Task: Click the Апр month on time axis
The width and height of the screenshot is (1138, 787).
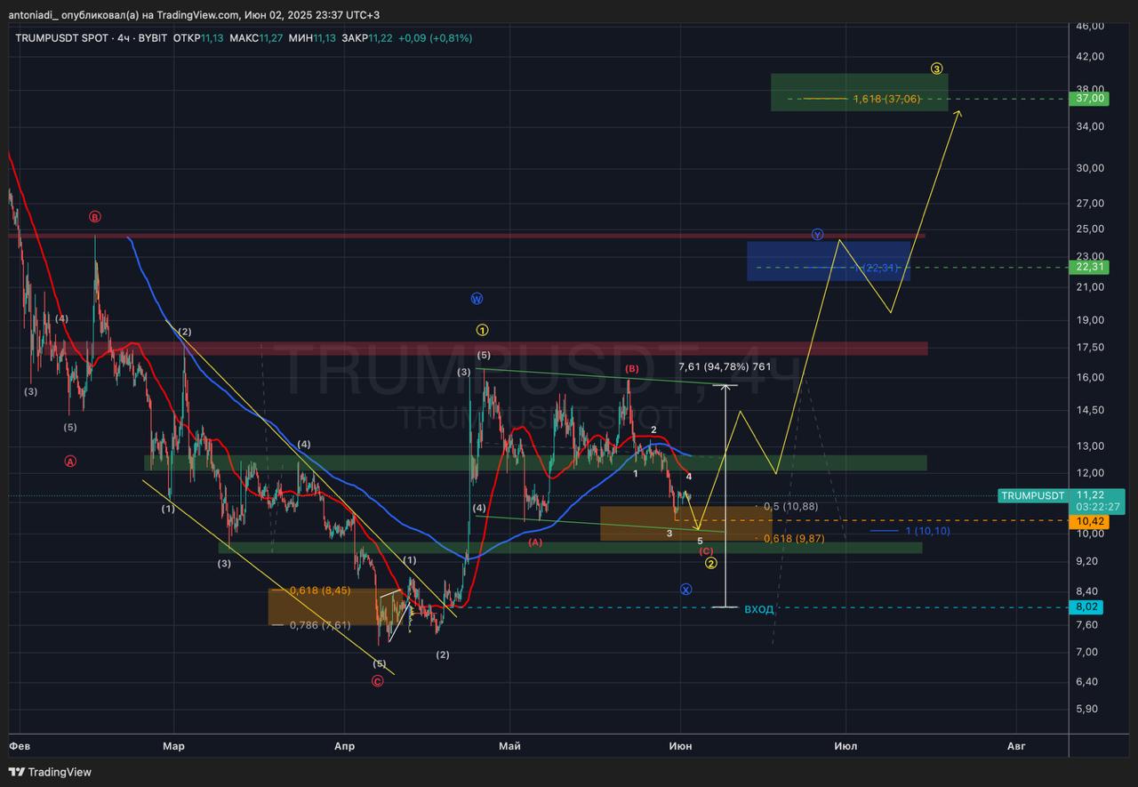Action: (344, 746)
